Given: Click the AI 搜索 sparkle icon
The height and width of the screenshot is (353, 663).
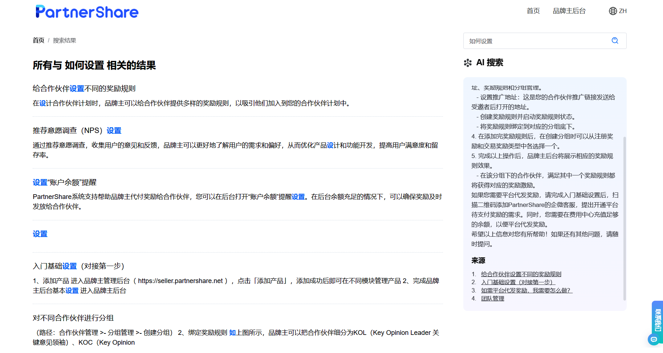Looking at the screenshot, I should point(468,63).
